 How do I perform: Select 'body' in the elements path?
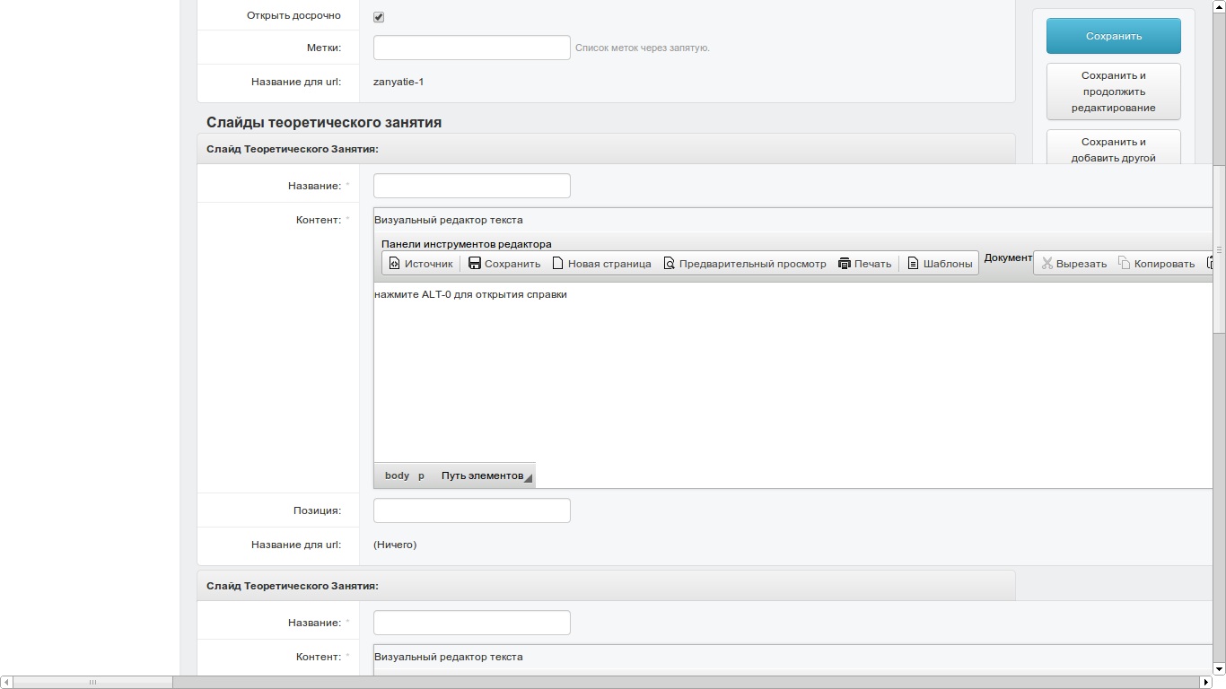pyautogui.click(x=397, y=475)
